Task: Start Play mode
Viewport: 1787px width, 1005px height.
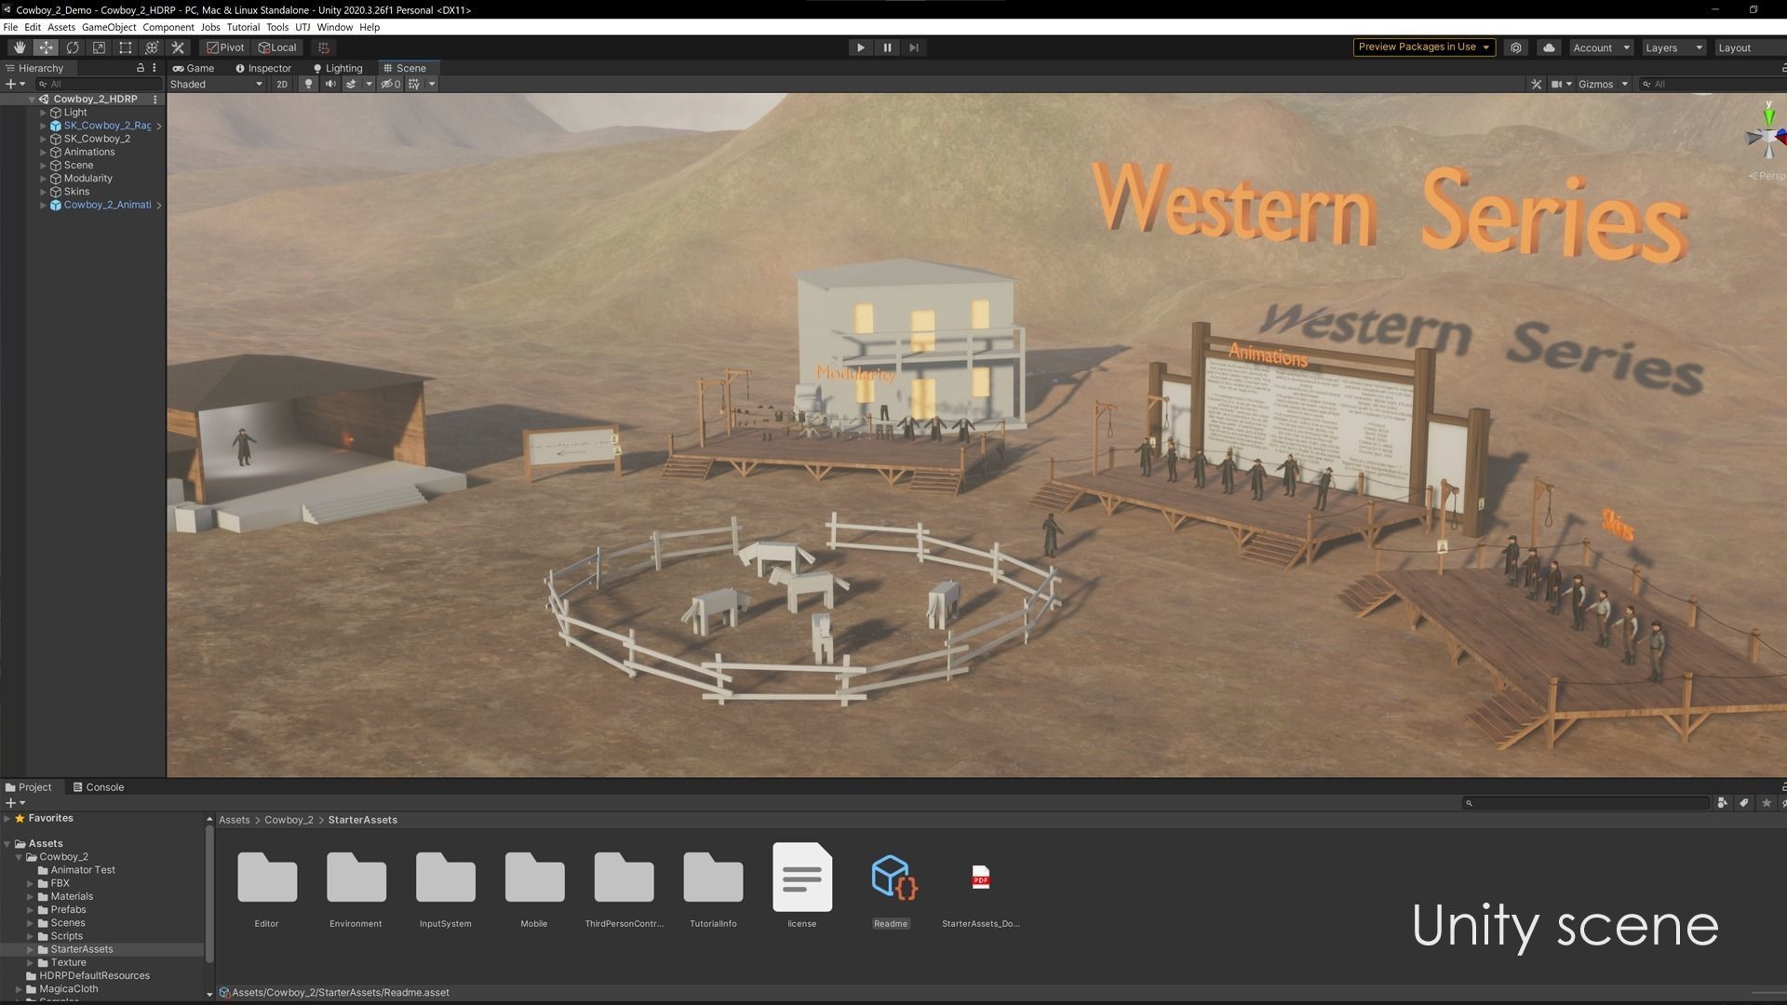Action: 860,47
